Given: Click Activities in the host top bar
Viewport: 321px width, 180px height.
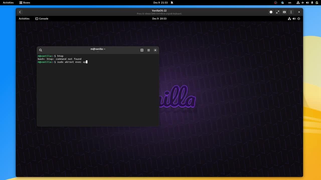Looking at the screenshot, I should 8,2.
